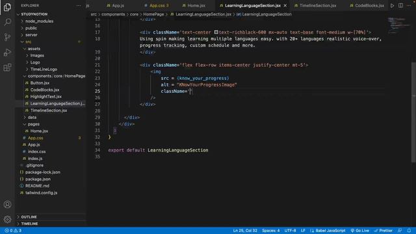The width and height of the screenshot is (416, 234).
Task: Open tailwind.config.js file
Action: (x=41, y=193)
